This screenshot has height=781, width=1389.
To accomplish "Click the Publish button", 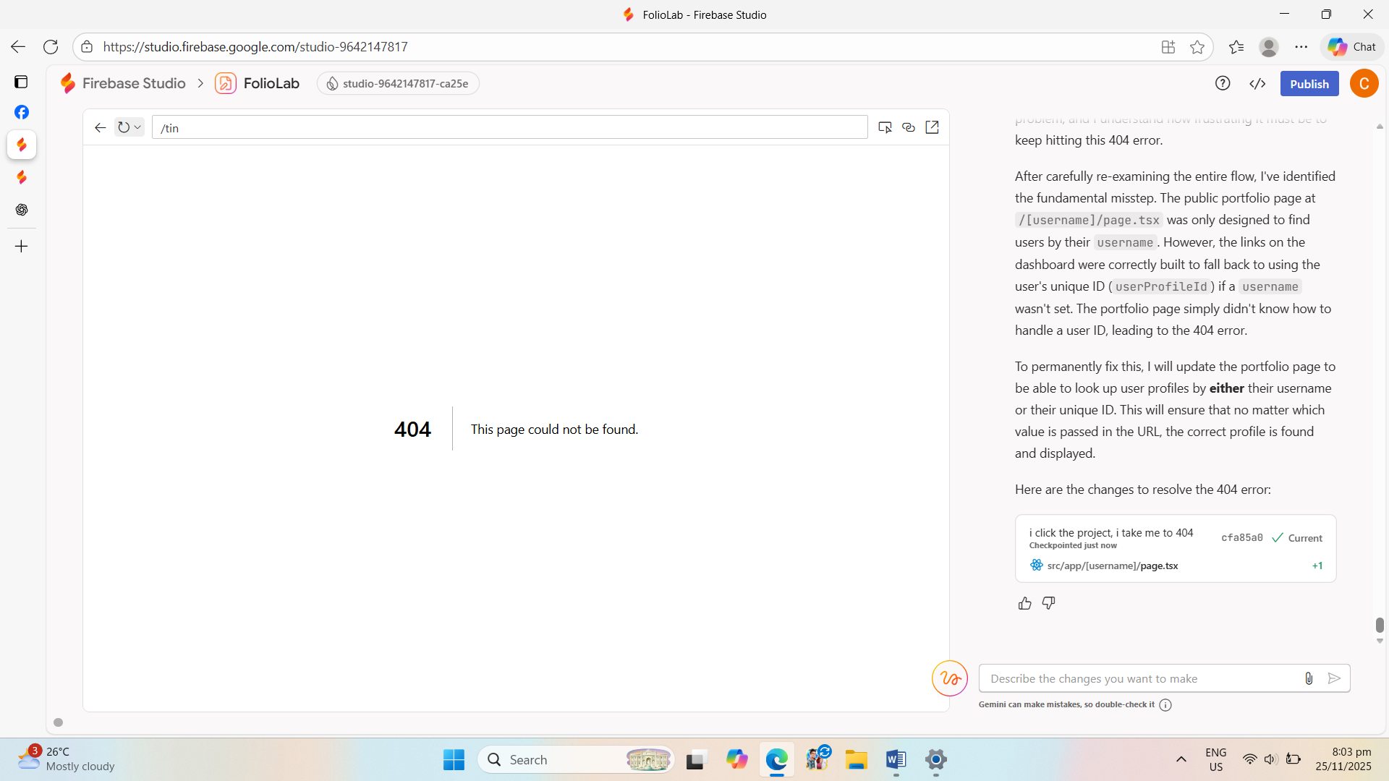I will tap(1309, 83).
